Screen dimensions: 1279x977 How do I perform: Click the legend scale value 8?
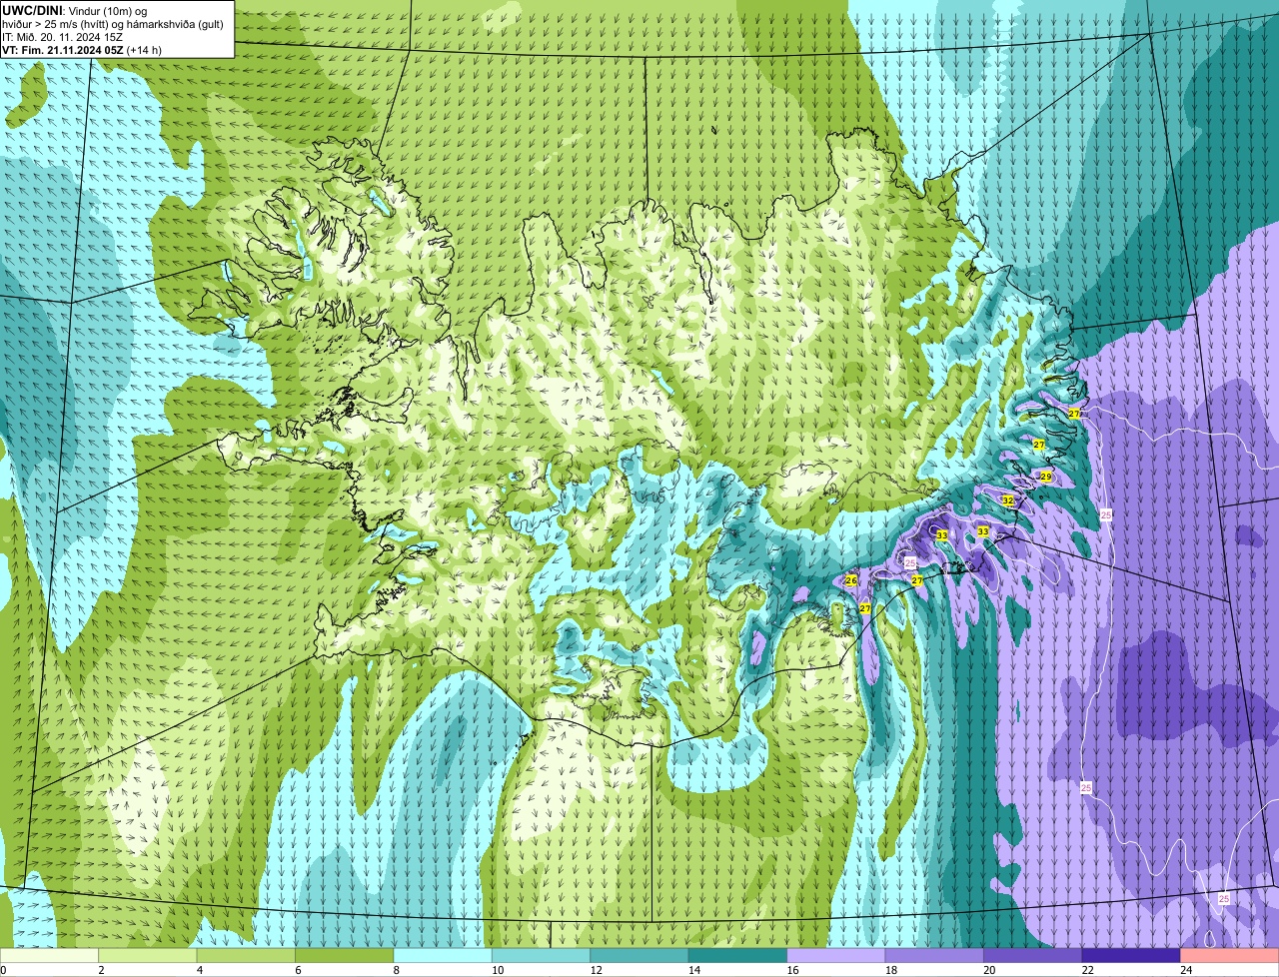[x=397, y=969]
